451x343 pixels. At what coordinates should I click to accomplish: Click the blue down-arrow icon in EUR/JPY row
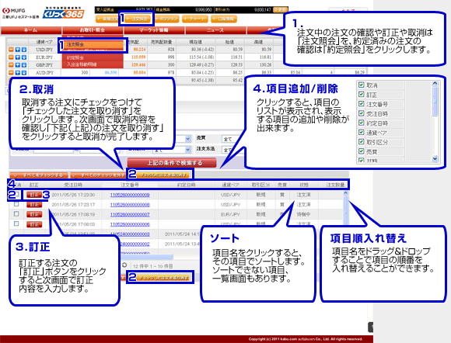coord(24,57)
